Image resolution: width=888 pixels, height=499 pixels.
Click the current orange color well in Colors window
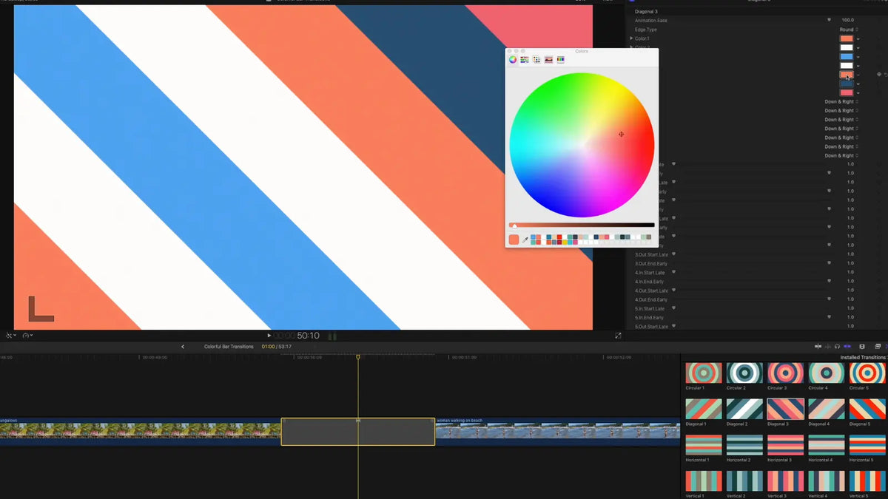coord(514,240)
